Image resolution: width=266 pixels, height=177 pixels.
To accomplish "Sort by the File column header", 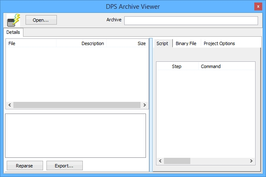I will click(x=31, y=43).
